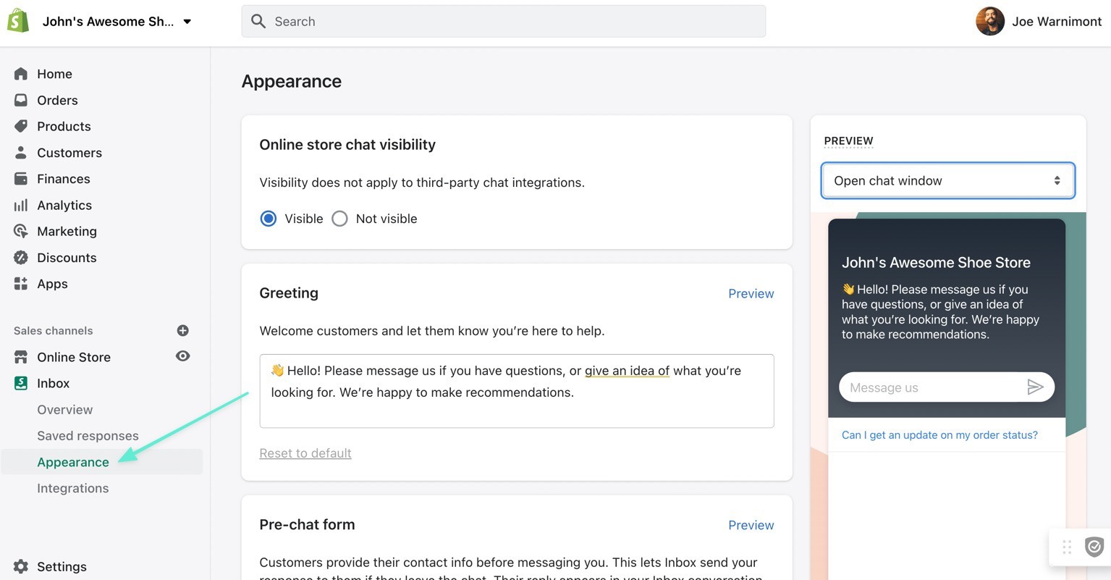Click the top Search field
Viewport: 1111px width, 580px height.
[x=504, y=21]
